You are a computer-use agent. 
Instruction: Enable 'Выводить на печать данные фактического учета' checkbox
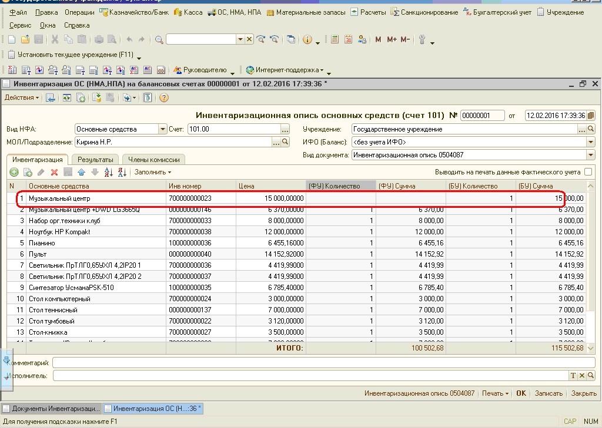coord(588,172)
